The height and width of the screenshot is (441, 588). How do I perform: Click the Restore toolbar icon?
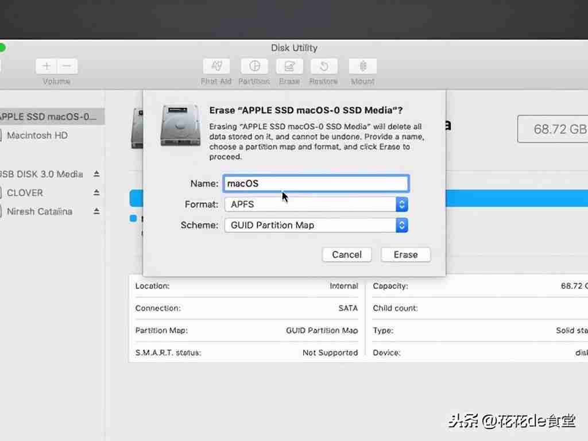(324, 67)
